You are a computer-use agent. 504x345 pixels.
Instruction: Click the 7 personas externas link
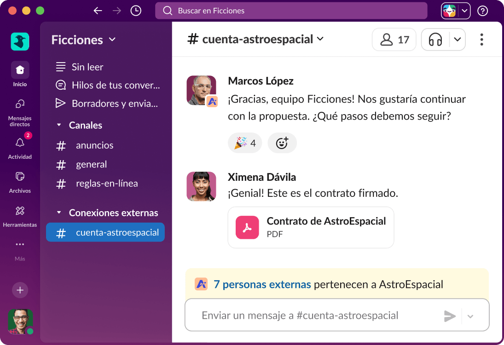coord(262,284)
